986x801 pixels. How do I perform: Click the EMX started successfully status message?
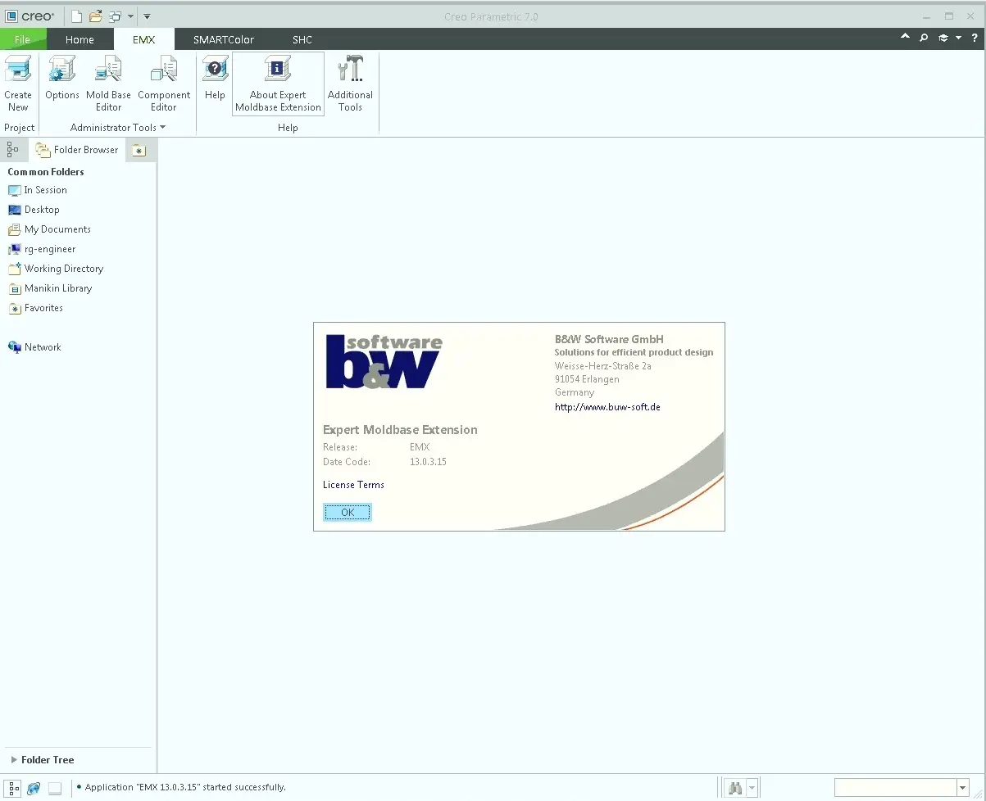pyautogui.click(x=186, y=787)
